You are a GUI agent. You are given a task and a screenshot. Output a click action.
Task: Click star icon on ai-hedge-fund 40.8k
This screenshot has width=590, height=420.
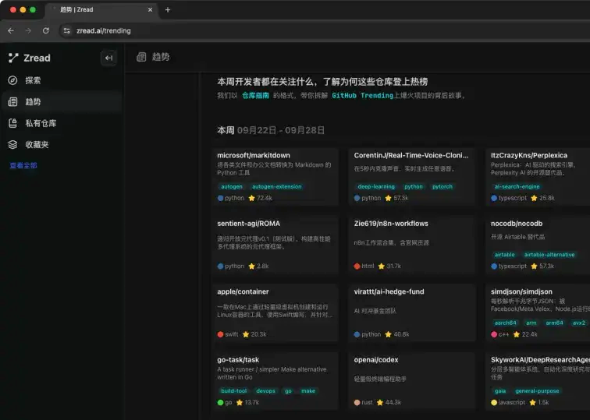(x=389, y=334)
